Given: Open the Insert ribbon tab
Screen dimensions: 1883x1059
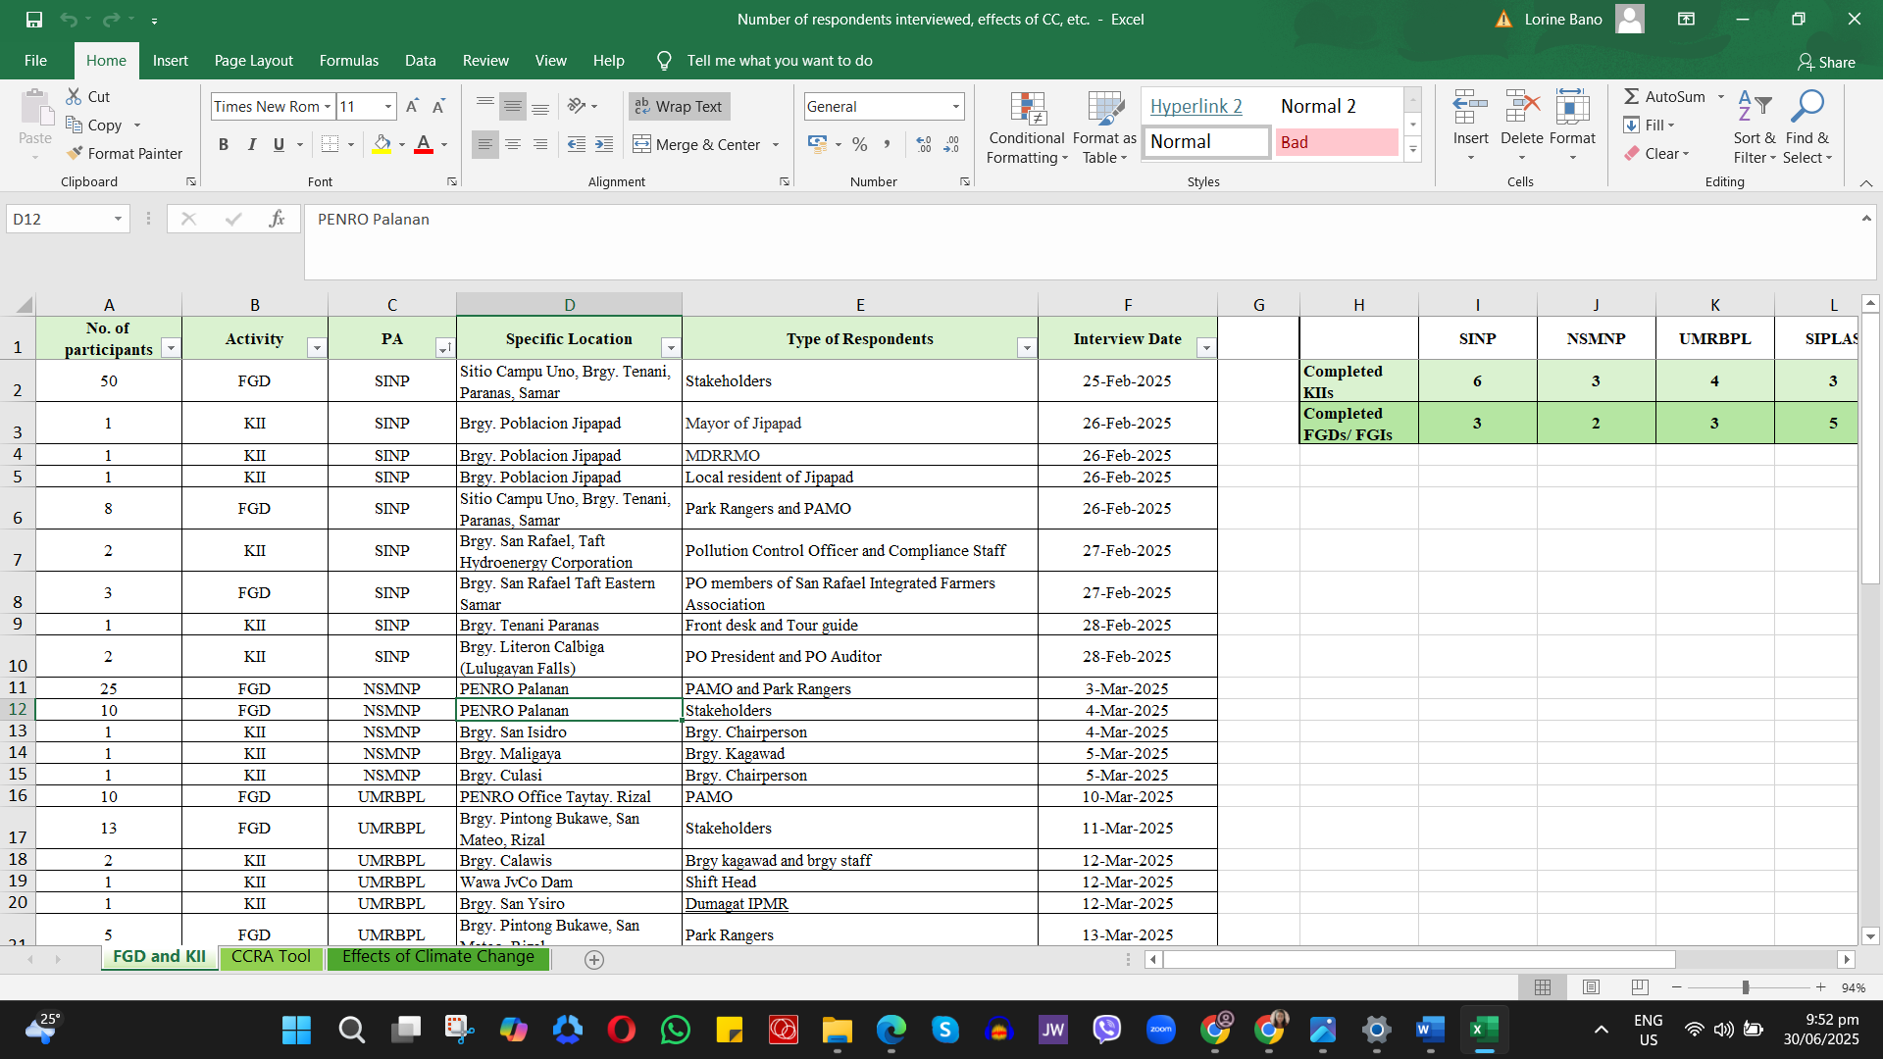Looking at the screenshot, I should (170, 61).
